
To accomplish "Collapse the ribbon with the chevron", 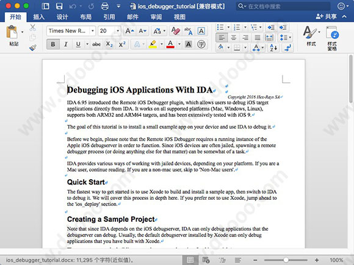I will tap(344, 16).
